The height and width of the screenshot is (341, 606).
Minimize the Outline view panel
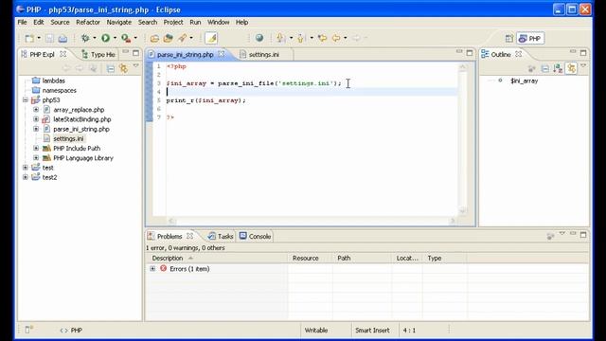573,52
